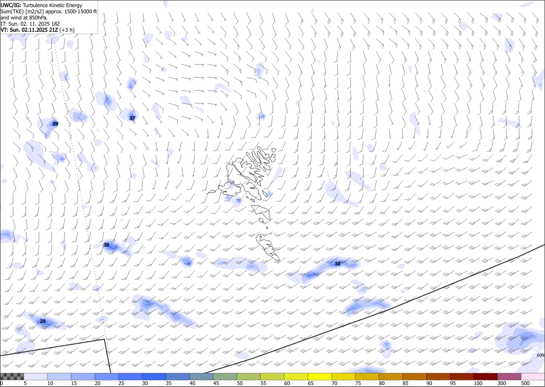
Task: Click the 65–70 bright yellow legend swatch
Action: click(319, 377)
